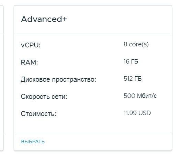
Task: Select the 512 ГБ disk value
Action: 133,79
